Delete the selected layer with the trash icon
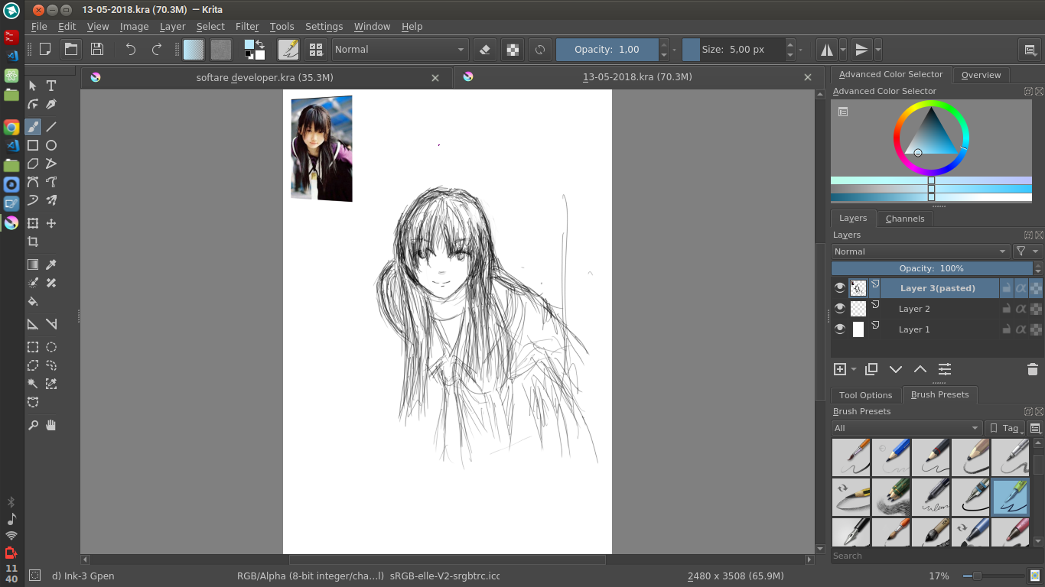This screenshot has height=587, width=1045. pyautogui.click(x=1032, y=369)
